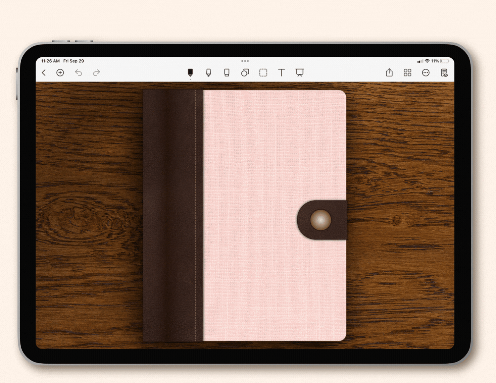Open the Share export icon
496x383 pixels.
pos(389,72)
